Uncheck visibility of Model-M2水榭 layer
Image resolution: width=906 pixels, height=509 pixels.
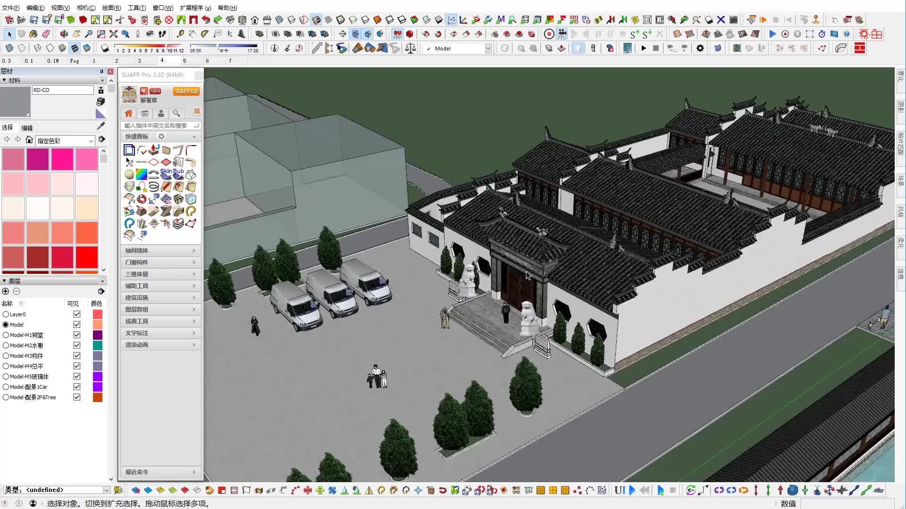pyautogui.click(x=77, y=345)
